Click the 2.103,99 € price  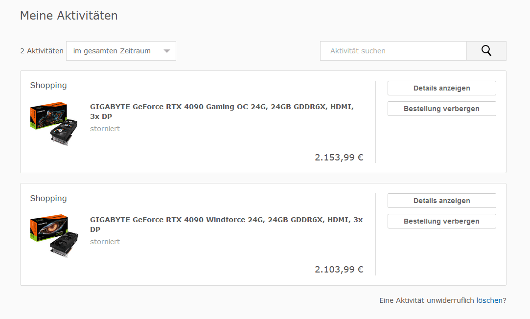(339, 269)
